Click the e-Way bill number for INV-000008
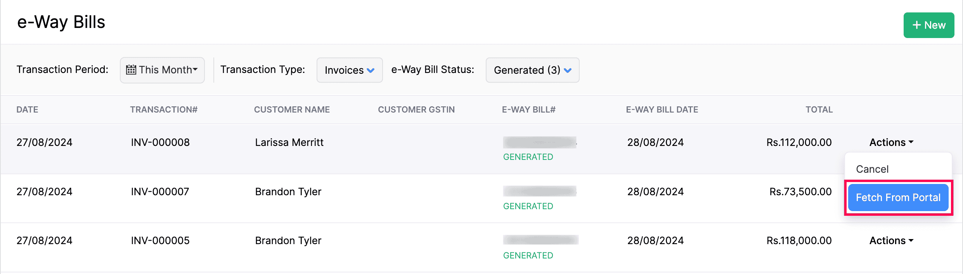This screenshot has width=963, height=274. pos(540,142)
